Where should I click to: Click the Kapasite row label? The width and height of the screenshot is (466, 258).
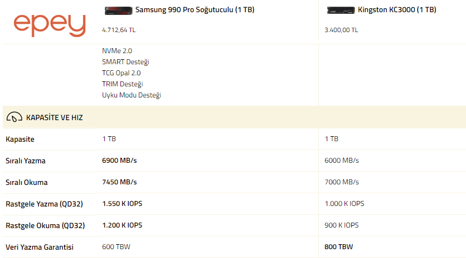(x=20, y=139)
